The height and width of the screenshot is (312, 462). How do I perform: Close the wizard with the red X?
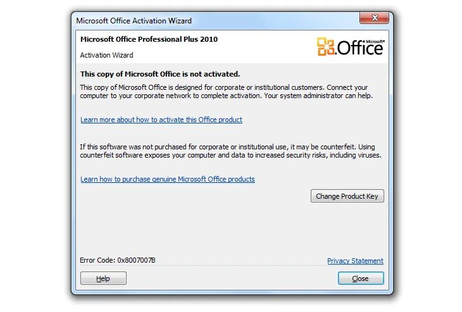[374, 18]
